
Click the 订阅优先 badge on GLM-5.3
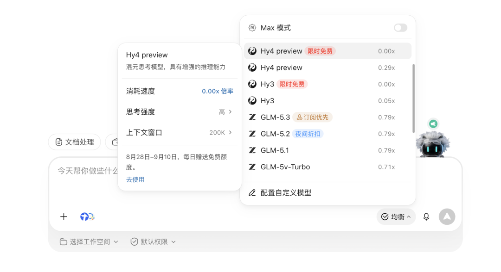pyautogui.click(x=312, y=117)
